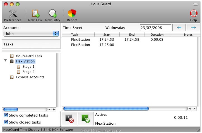Select HourGuard Task in task list
This screenshot has height=133, width=202.
click(29, 56)
